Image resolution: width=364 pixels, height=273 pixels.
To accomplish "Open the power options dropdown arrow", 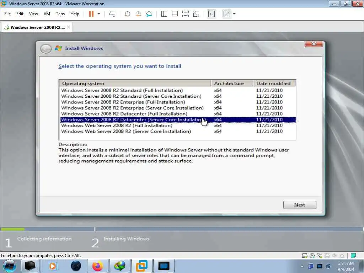I will (x=99, y=14).
